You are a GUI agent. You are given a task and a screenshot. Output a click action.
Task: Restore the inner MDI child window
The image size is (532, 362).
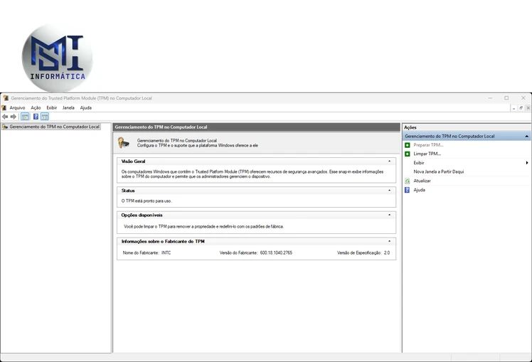click(521, 108)
